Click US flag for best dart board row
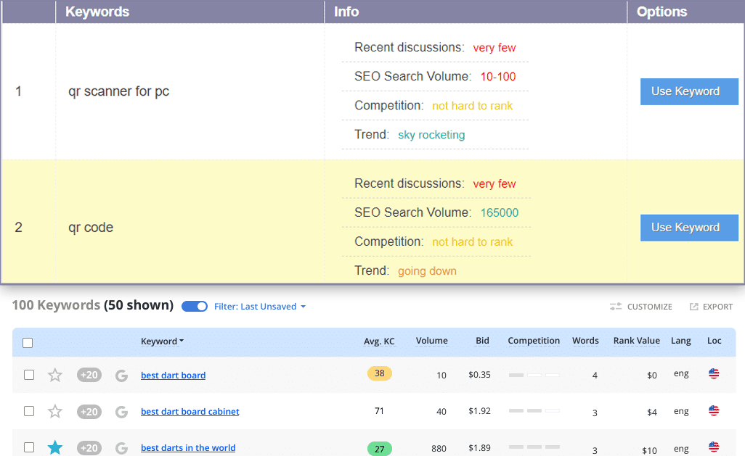 point(714,374)
